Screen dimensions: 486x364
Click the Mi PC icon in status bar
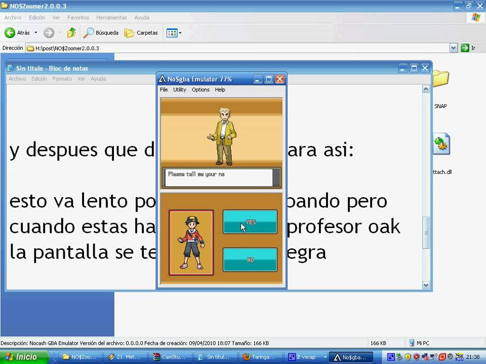pyautogui.click(x=412, y=343)
